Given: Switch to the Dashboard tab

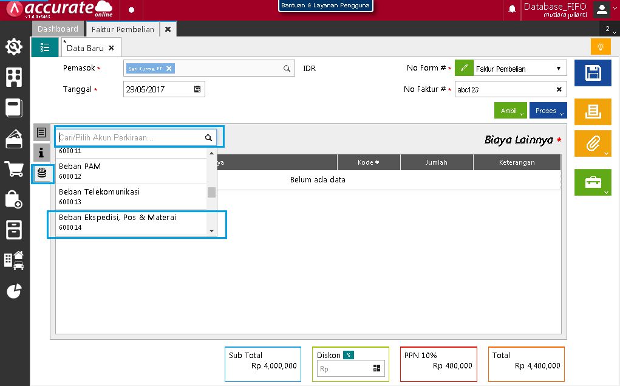Looking at the screenshot, I should 58,29.
